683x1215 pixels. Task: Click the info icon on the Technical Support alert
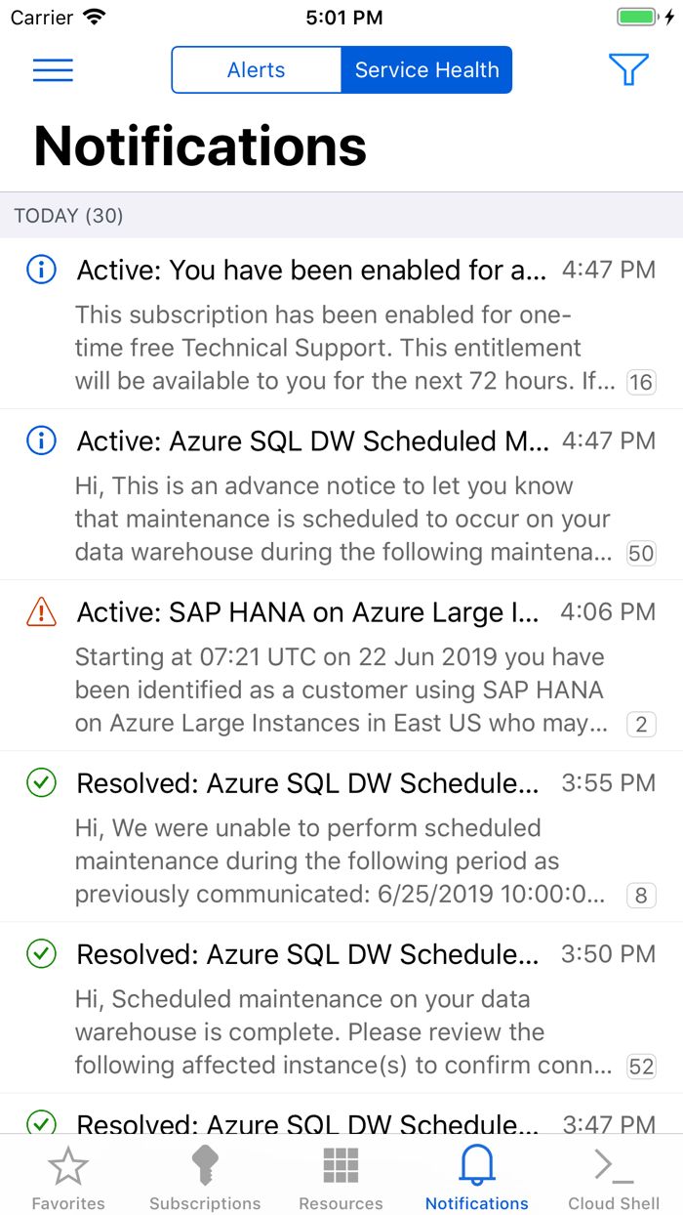click(x=40, y=270)
